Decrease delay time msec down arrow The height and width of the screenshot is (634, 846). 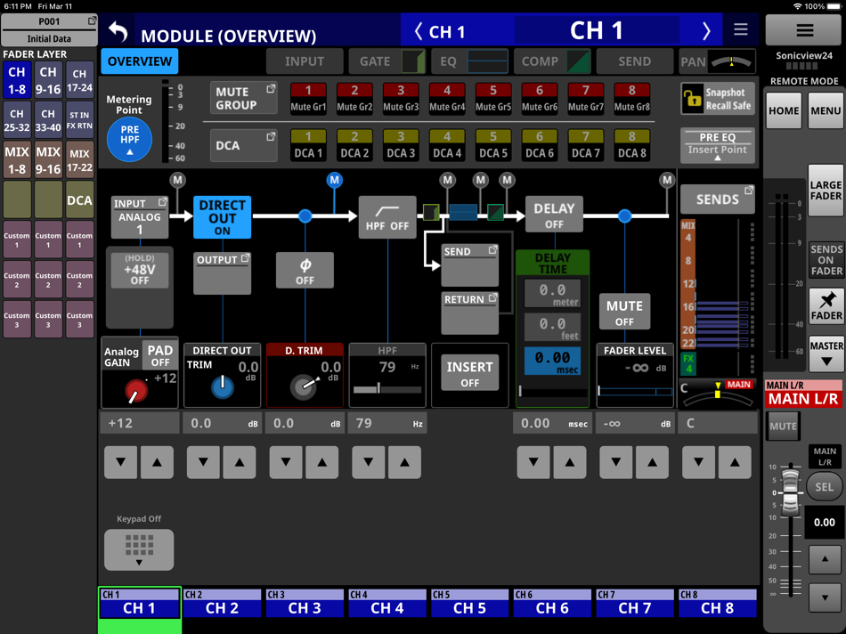(x=533, y=462)
